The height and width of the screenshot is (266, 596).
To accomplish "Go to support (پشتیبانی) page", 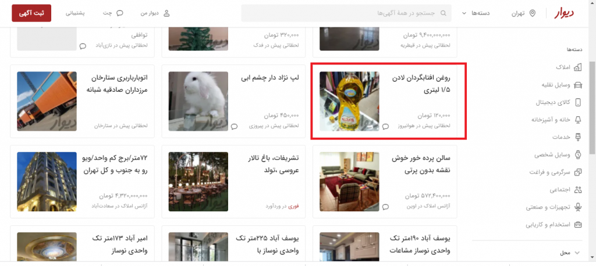I will coord(75,13).
